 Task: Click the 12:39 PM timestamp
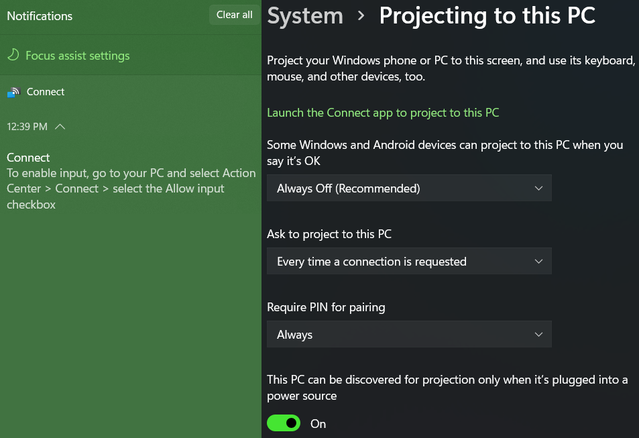[27, 126]
